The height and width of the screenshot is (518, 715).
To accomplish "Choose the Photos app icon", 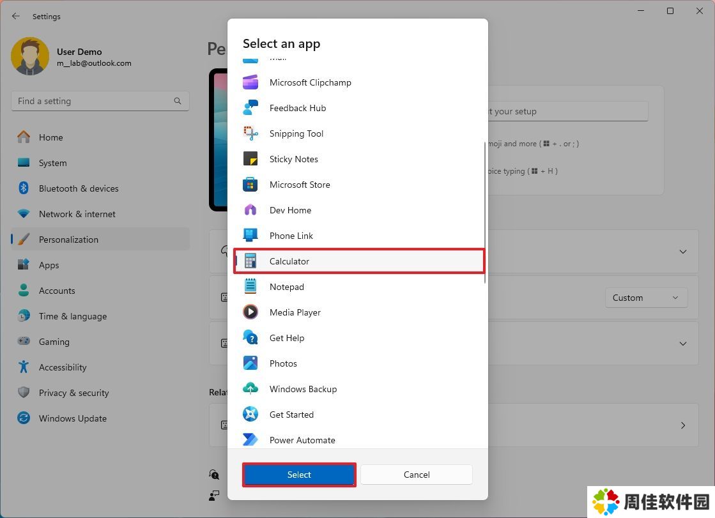I will [250, 363].
